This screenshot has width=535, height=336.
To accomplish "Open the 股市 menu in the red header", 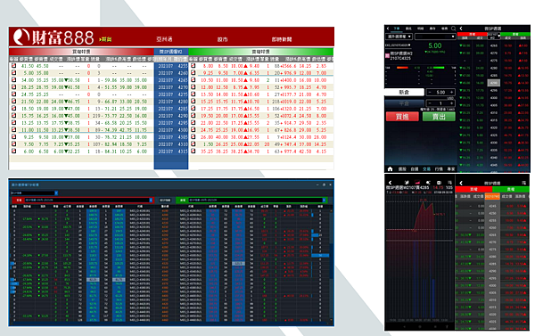I will point(222,39).
